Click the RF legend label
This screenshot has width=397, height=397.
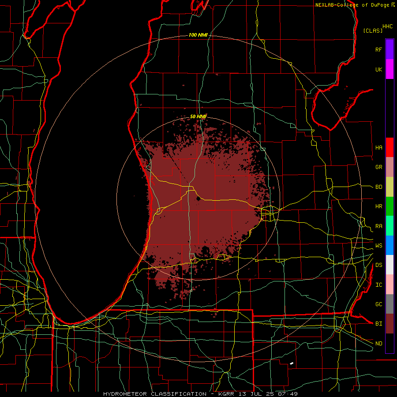pos(378,50)
